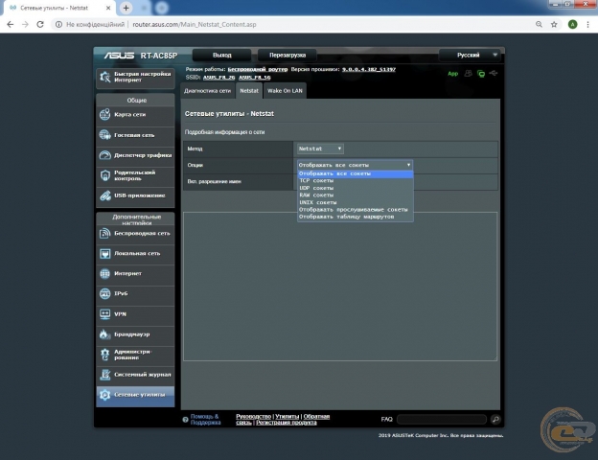Viewport: 598px width, 460px height.
Task: Switch to Диагностика сети tab
Action: coord(208,89)
